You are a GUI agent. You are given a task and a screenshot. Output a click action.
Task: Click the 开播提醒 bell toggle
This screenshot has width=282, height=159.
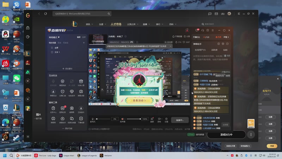tap(177, 36)
